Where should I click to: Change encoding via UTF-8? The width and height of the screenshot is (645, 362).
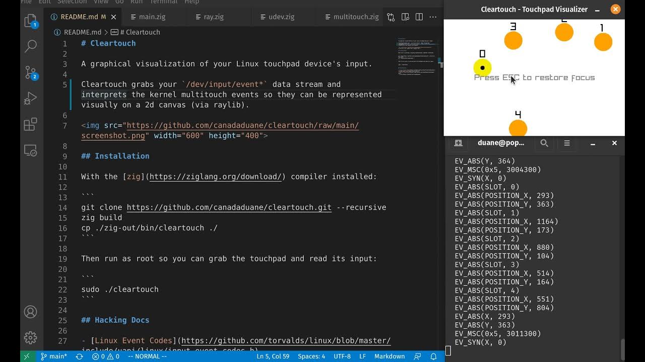[342, 356]
